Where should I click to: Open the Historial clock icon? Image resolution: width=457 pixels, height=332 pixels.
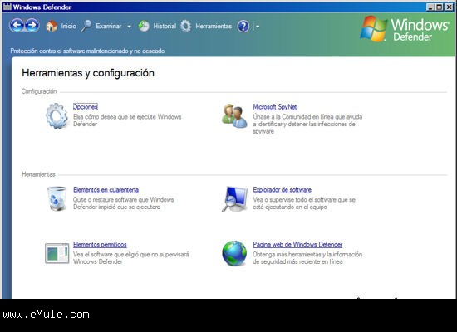tap(144, 26)
